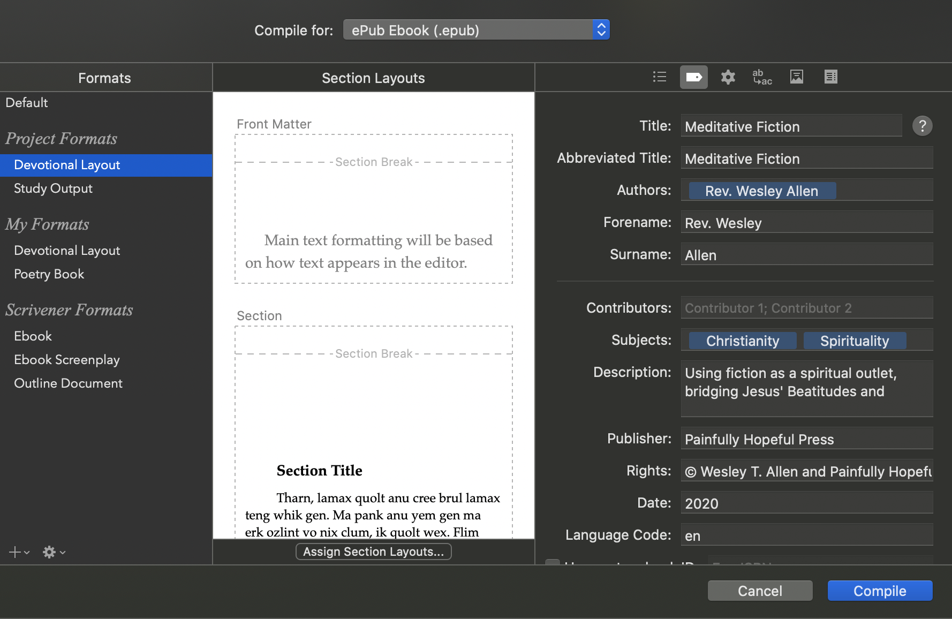Open the Table of Contents options tab
952x619 pixels.
pyautogui.click(x=830, y=77)
